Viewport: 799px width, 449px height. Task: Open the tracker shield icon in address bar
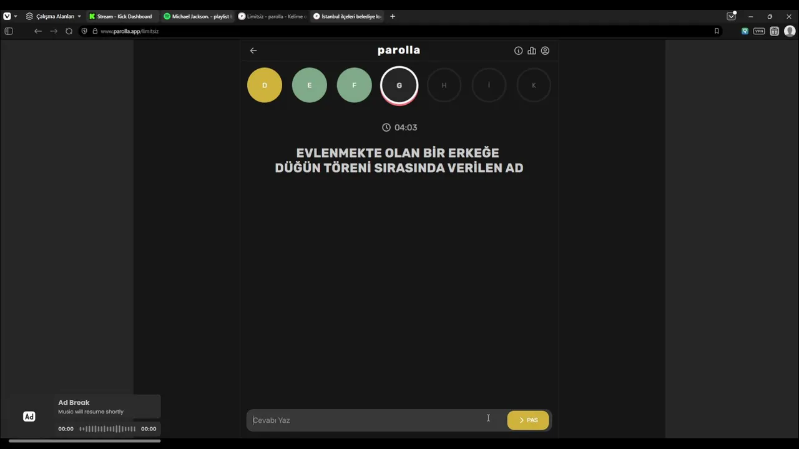tap(84, 31)
